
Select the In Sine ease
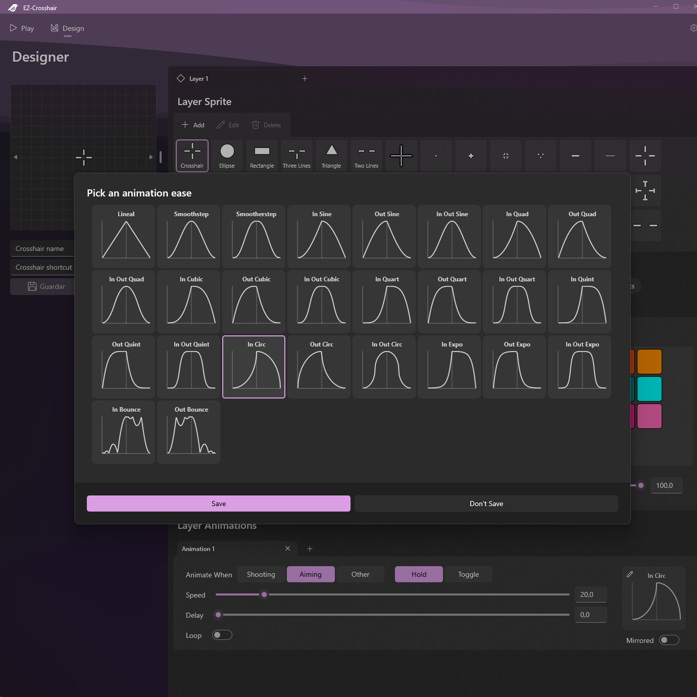click(x=319, y=236)
